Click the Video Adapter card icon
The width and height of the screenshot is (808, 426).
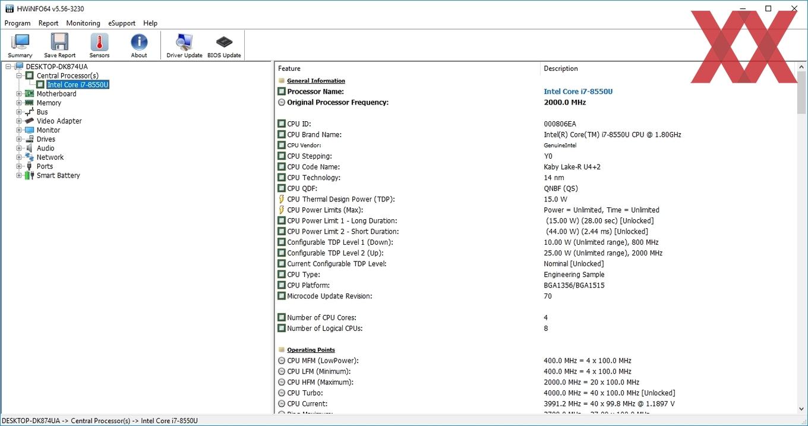coord(29,121)
